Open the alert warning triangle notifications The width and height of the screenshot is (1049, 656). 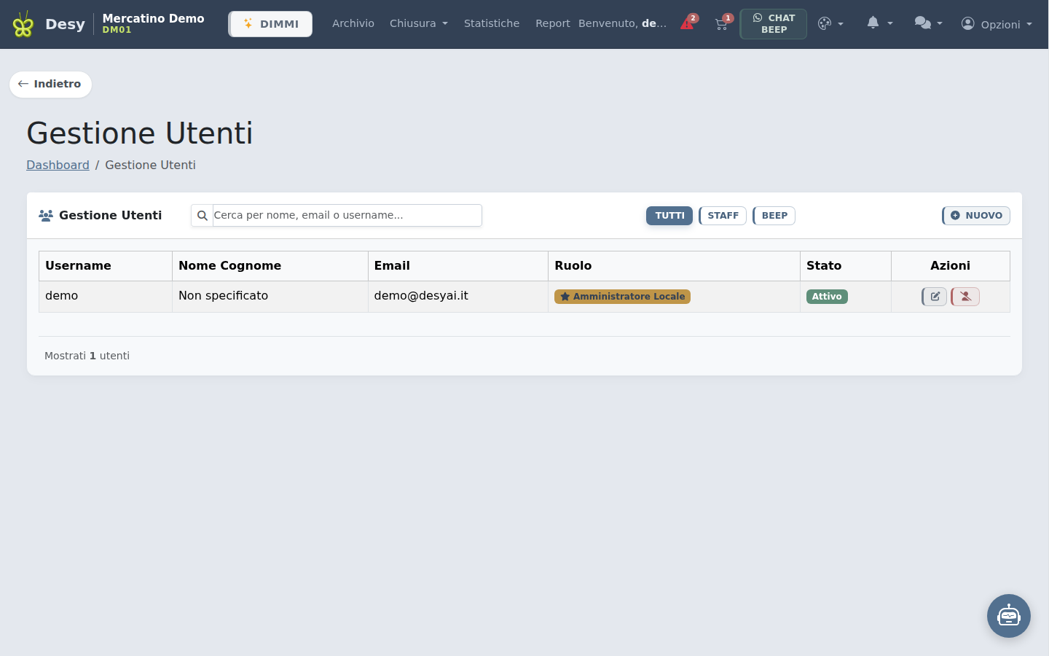click(x=688, y=23)
